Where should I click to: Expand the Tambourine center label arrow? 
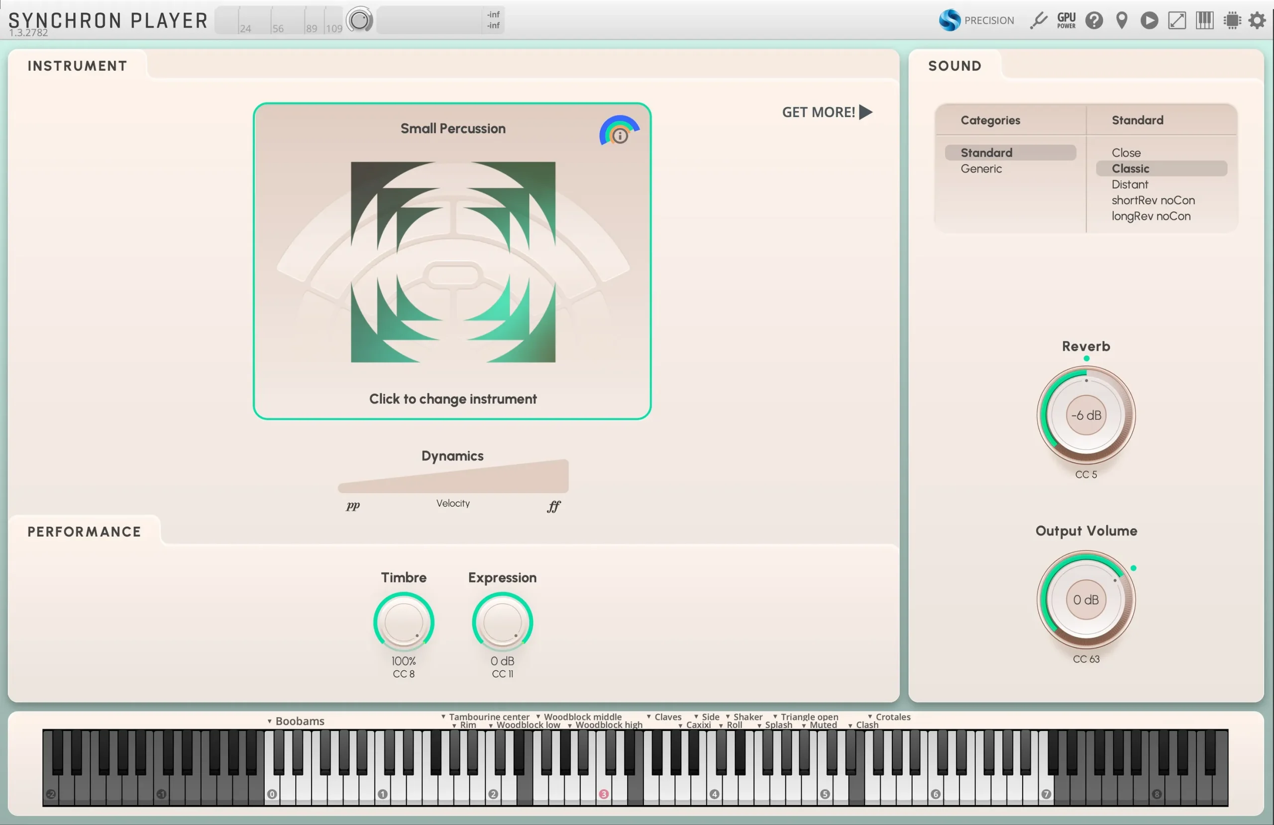[x=443, y=717]
